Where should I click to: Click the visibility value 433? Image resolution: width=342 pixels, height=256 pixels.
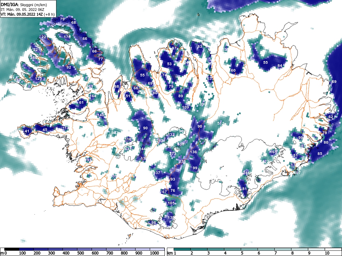128,149
